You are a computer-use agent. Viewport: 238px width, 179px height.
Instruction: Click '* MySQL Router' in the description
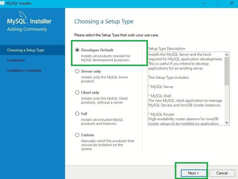(161, 114)
